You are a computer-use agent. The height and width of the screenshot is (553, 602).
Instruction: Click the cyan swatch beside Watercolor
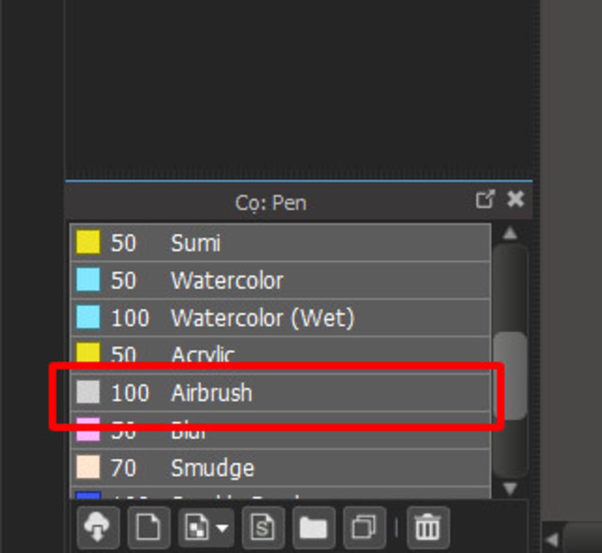[88, 280]
